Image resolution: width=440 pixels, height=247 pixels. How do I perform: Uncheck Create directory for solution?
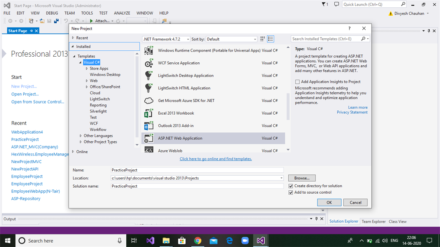click(291, 186)
